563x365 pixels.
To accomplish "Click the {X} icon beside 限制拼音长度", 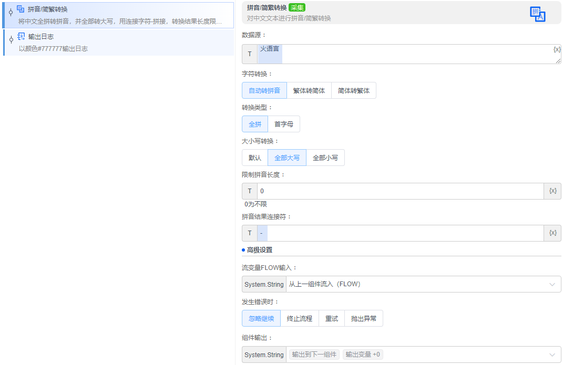I will [x=552, y=191].
